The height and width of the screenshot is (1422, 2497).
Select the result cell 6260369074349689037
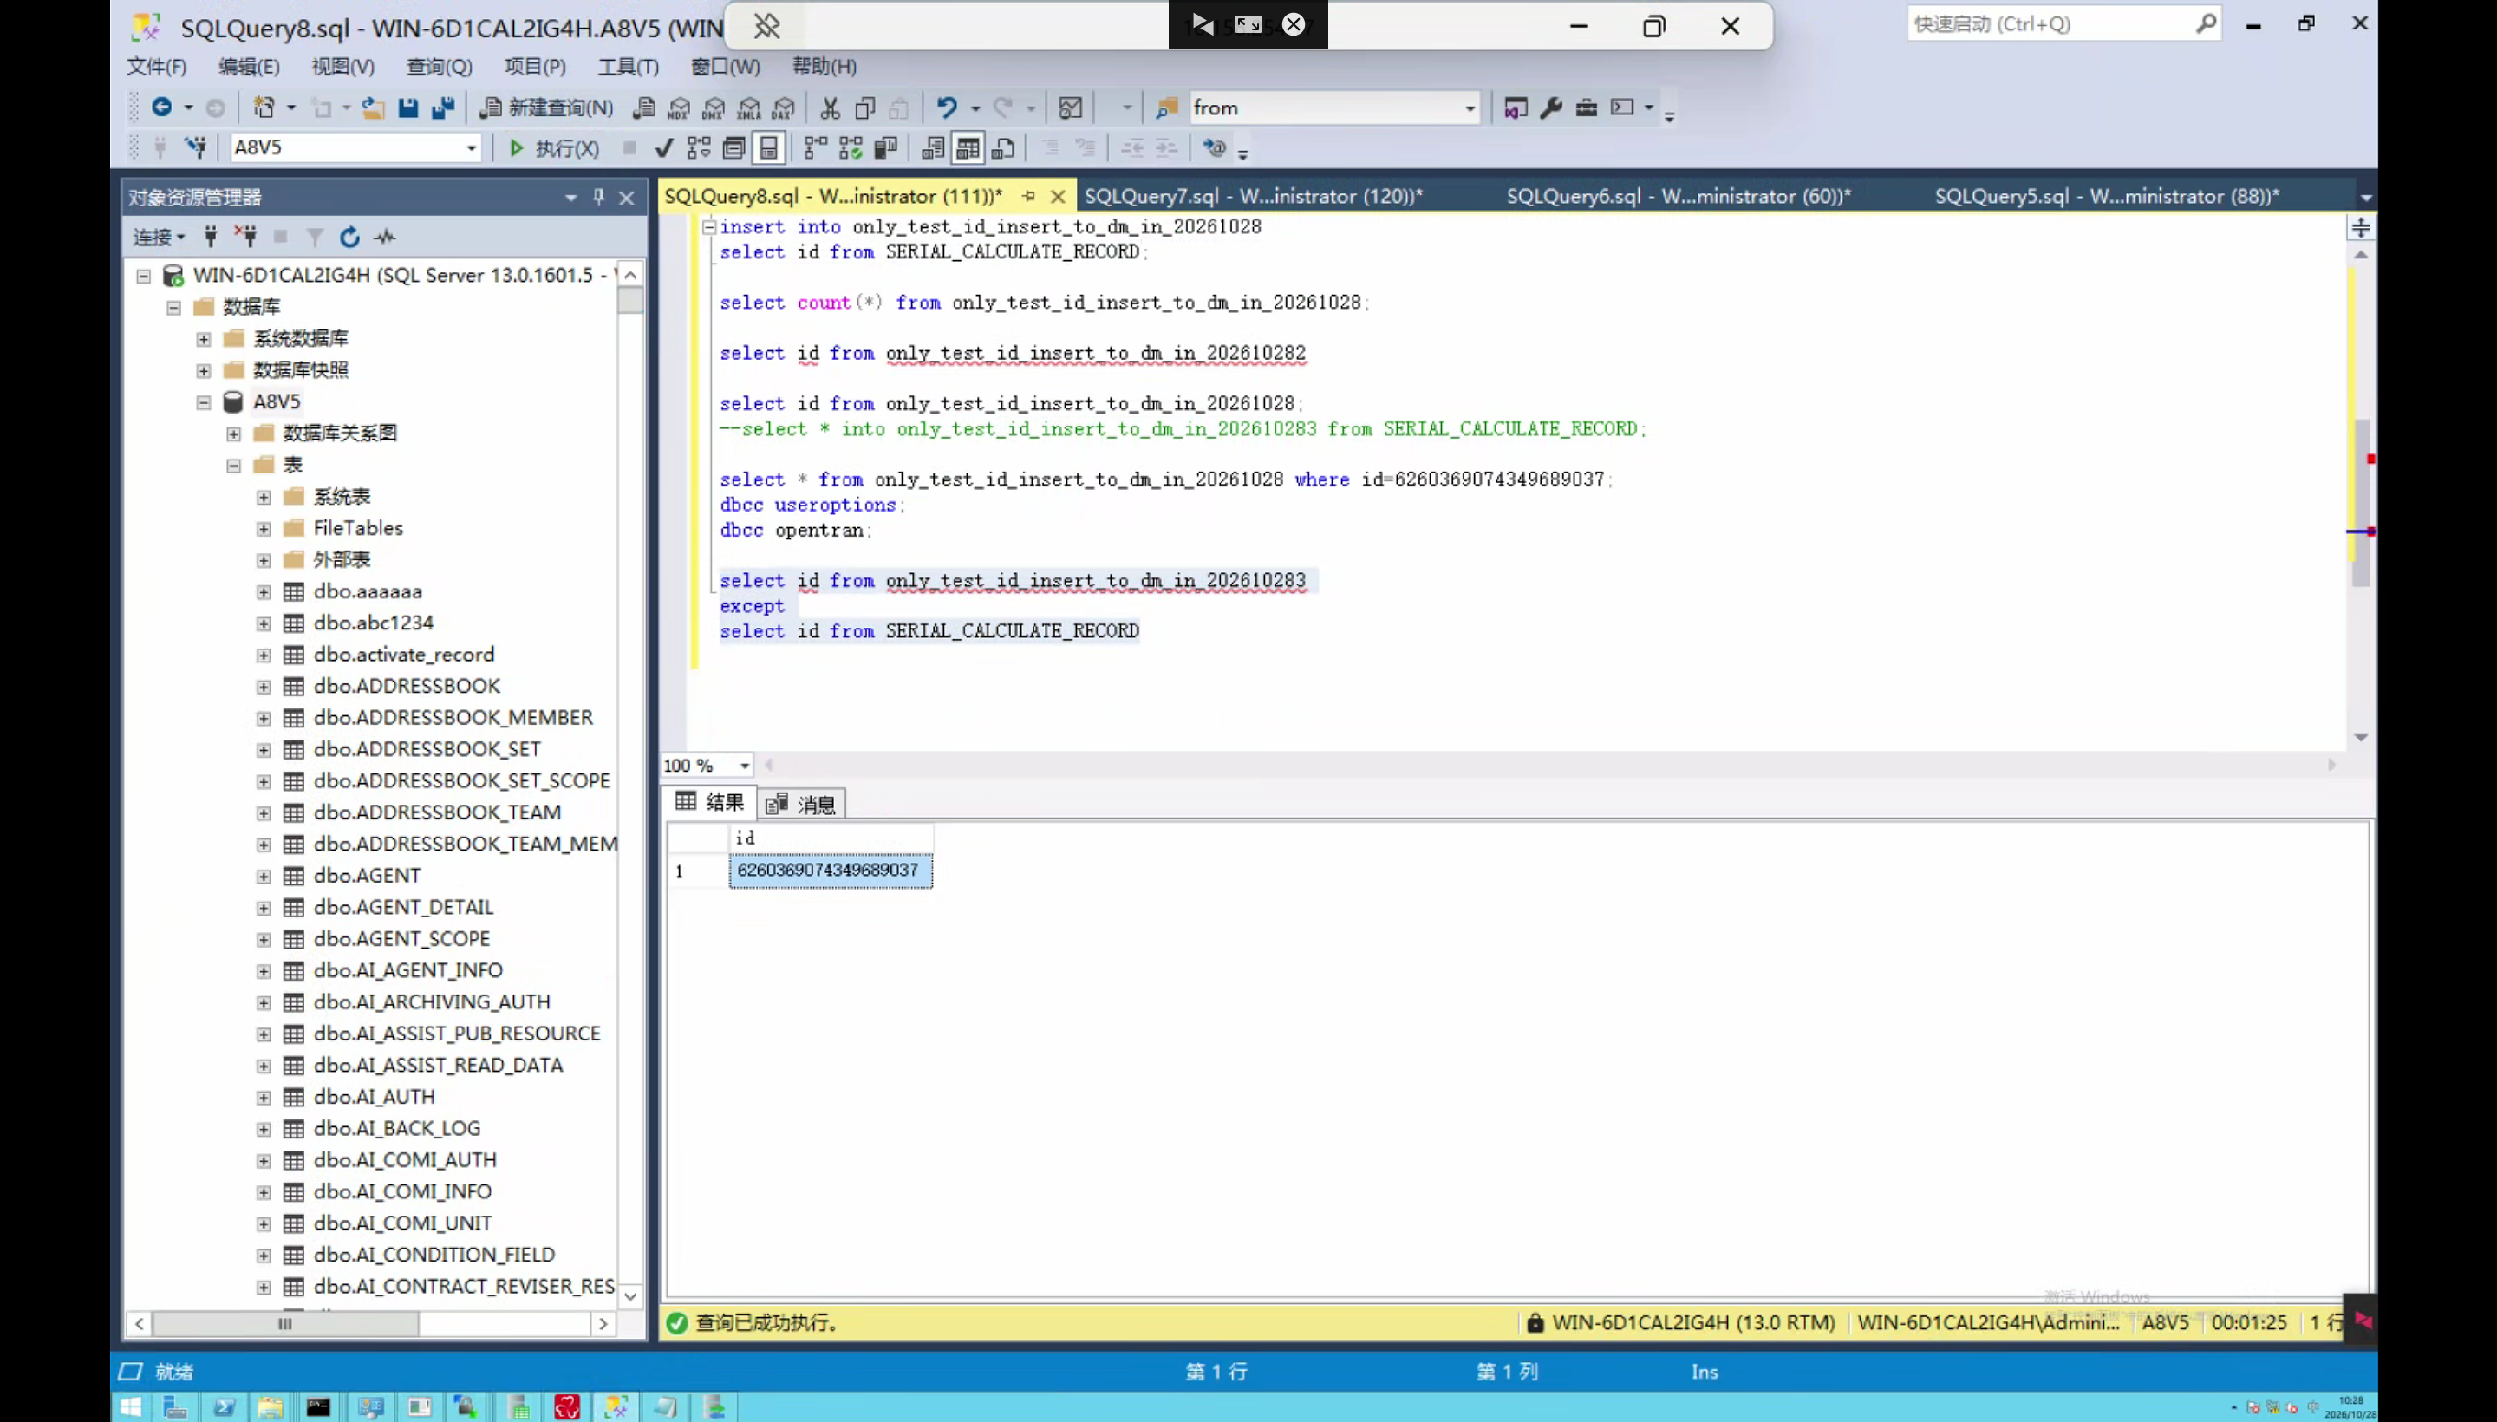pyautogui.click(x=830, y=871)
